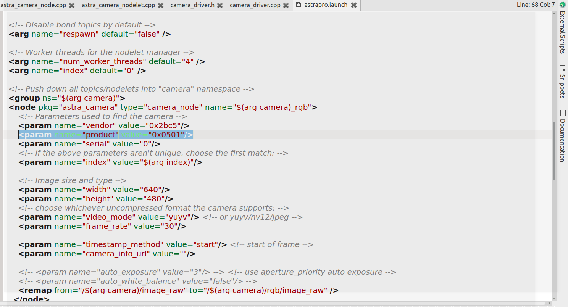Click the remap image_raw line
The width and height of the screenshot is (568, 307).
pyautogui.click(x=178, y=290)
